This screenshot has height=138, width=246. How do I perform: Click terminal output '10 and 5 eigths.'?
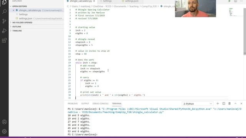point(79,115)
